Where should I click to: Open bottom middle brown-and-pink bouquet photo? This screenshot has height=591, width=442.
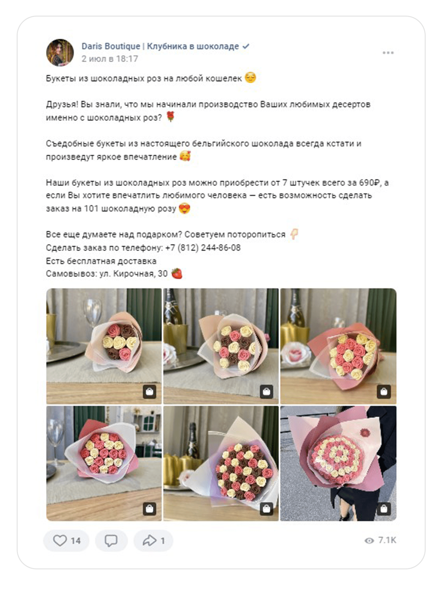click(x=221, y=463)
